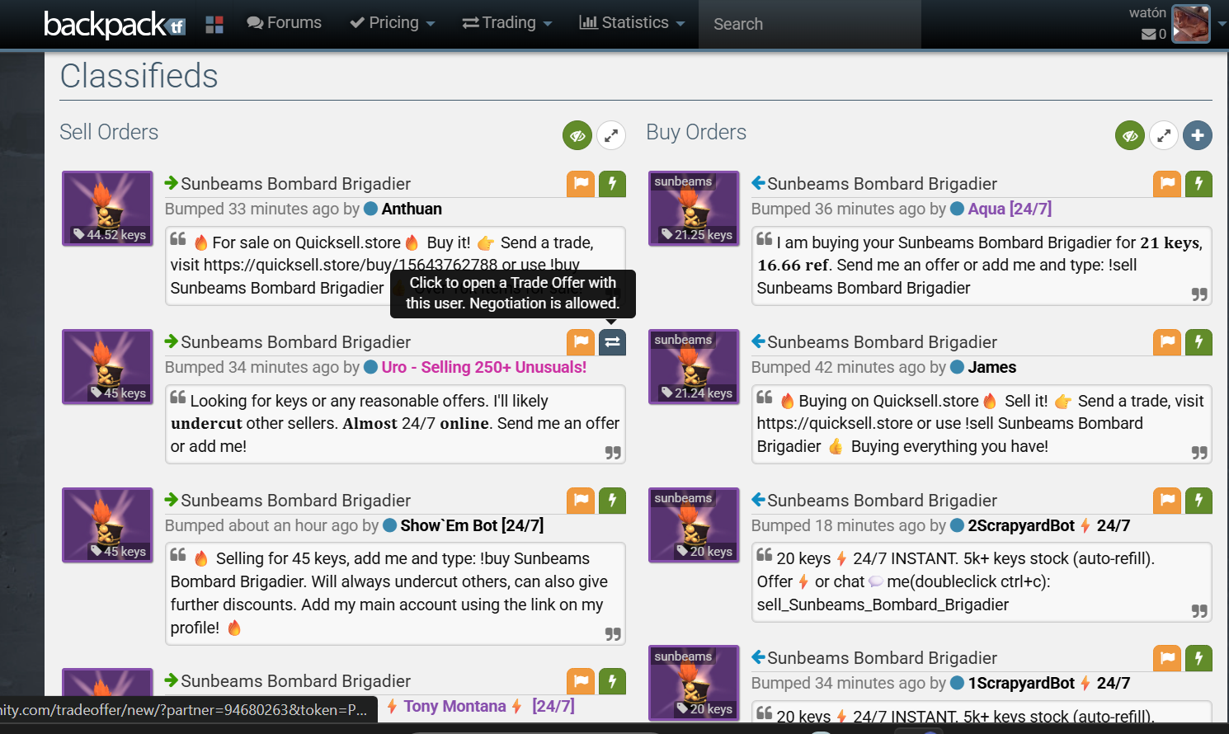The height and width of the screenshot is (734, 1229).
Task: Select 1ScrapyardBot's 20 keys sunbeams thumbnail
Action: [694, 682]
